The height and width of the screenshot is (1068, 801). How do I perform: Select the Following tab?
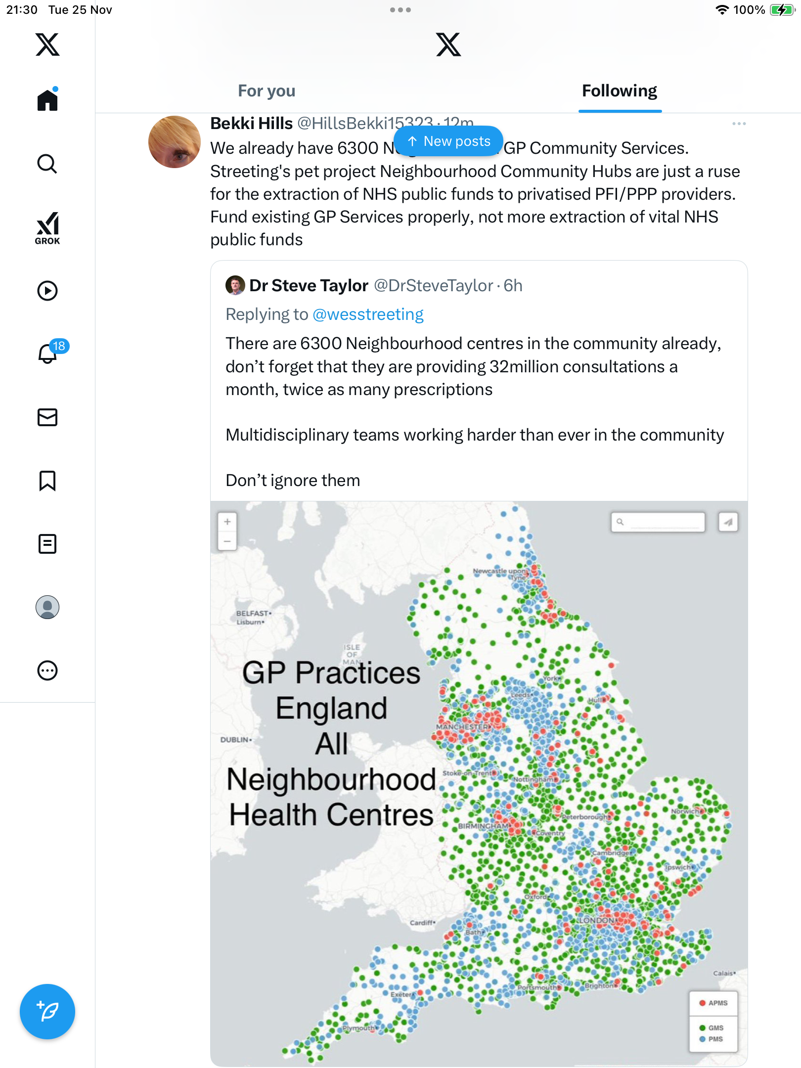[620, 91]
